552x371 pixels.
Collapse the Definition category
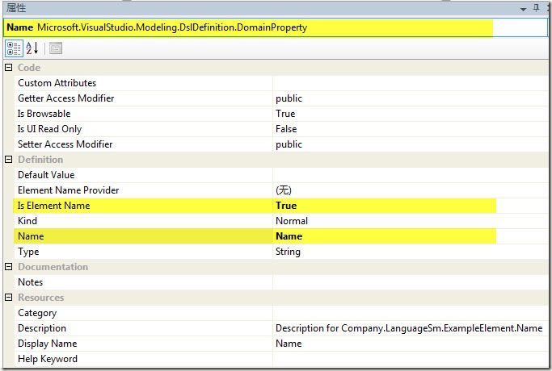pos(9,160)
